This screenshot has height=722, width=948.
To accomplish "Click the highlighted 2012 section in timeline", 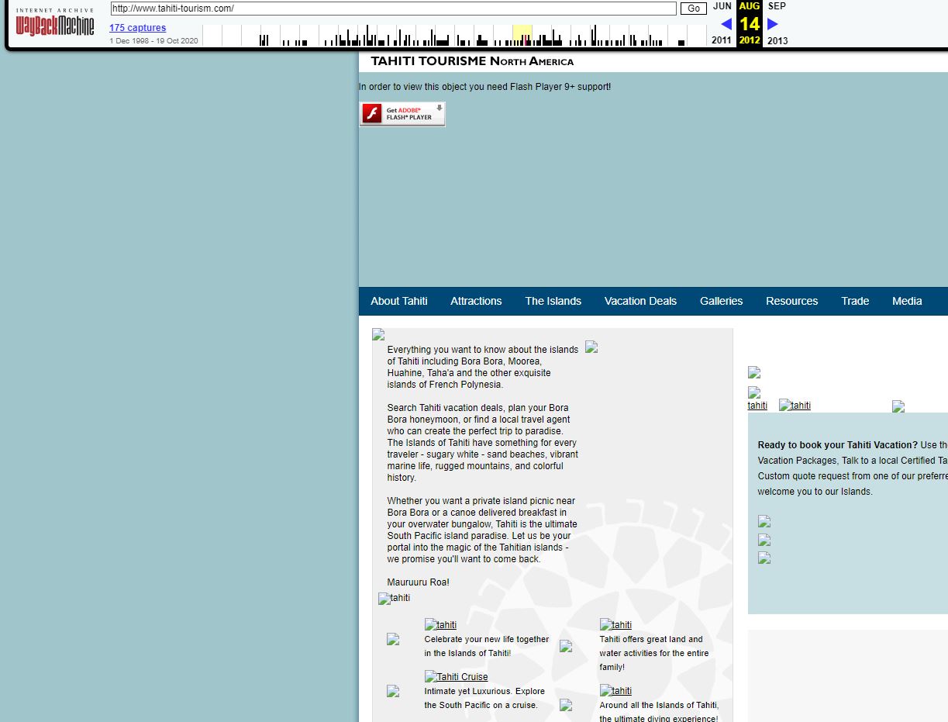I will click(522, 36).
